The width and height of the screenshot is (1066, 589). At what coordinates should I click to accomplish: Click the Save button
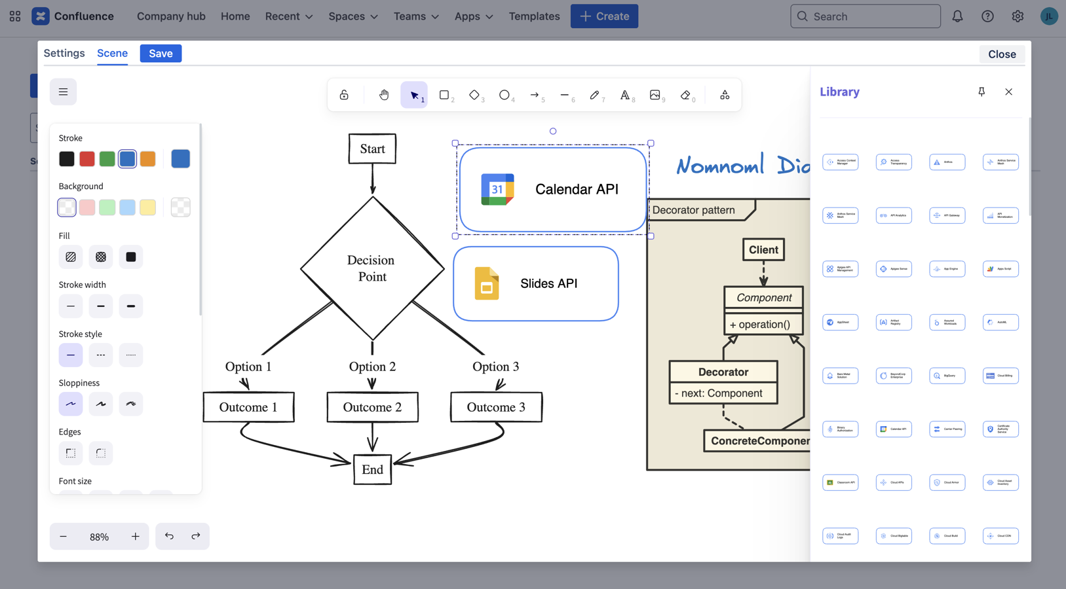click(161, 54)
